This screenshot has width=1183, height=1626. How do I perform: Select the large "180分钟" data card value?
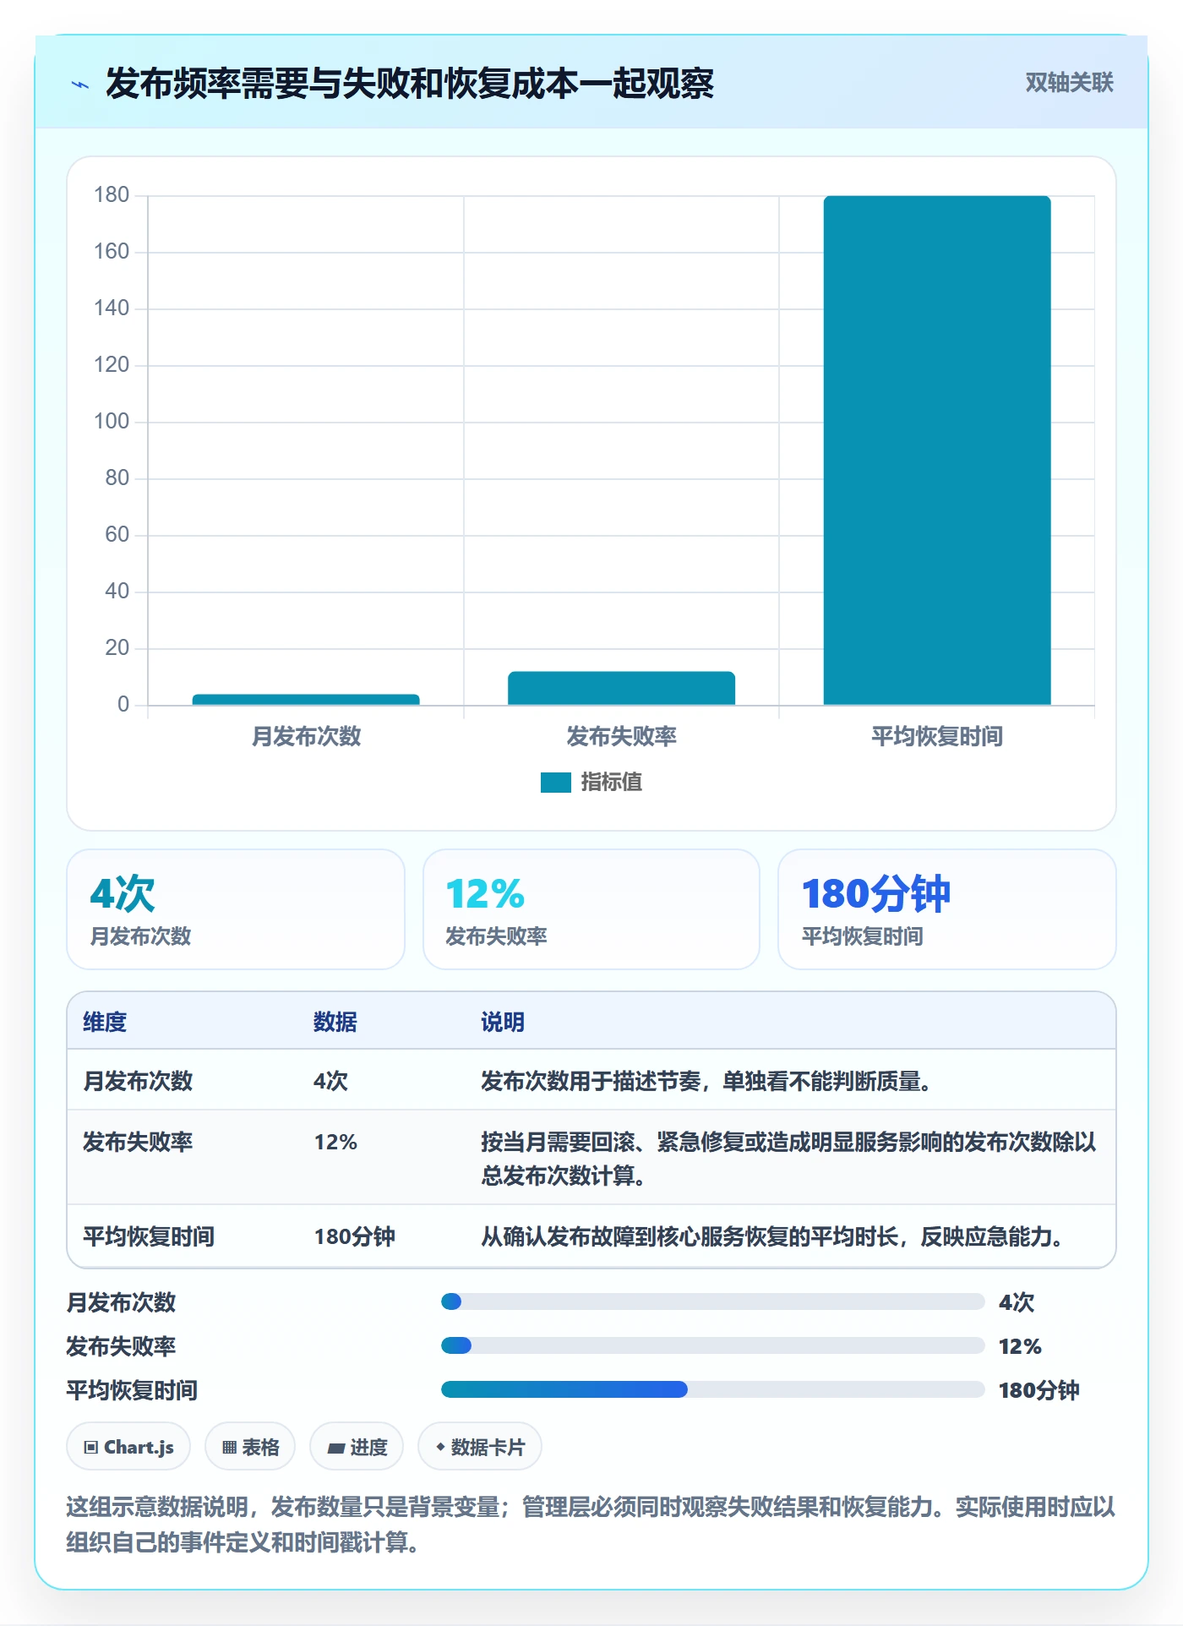876,893
